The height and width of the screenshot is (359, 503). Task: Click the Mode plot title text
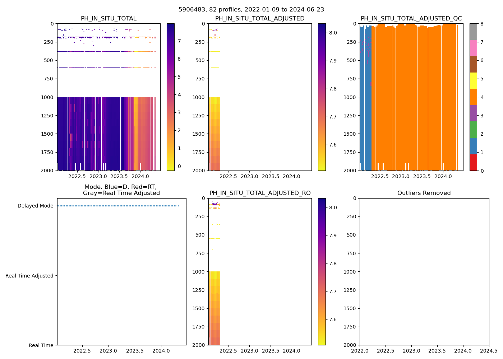[121, 190]
